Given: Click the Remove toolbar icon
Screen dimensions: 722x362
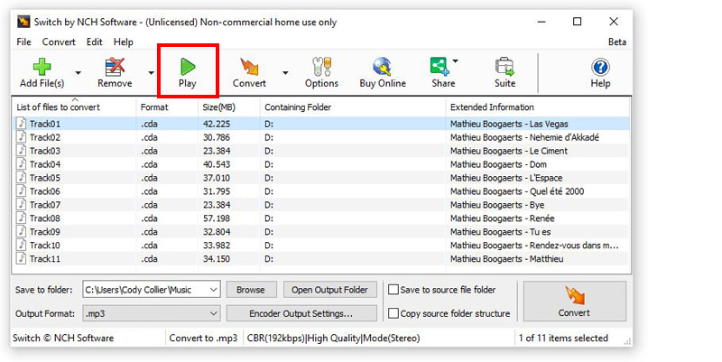Looking at the screenshot, I should click(115, 67).
